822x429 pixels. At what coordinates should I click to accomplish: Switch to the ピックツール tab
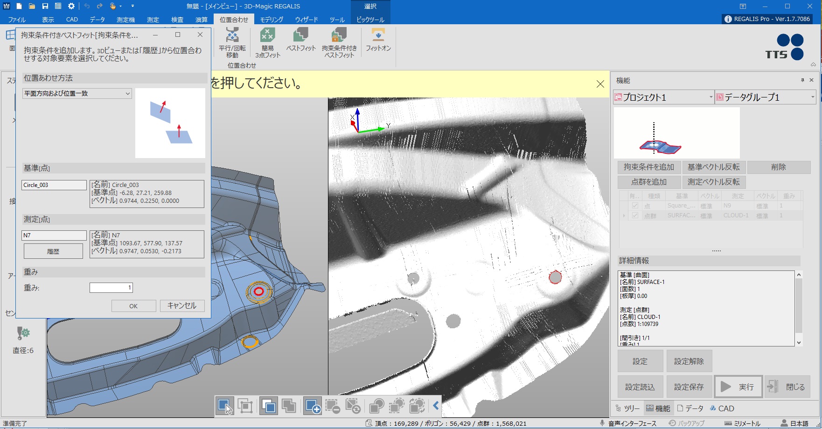point(370,20)
